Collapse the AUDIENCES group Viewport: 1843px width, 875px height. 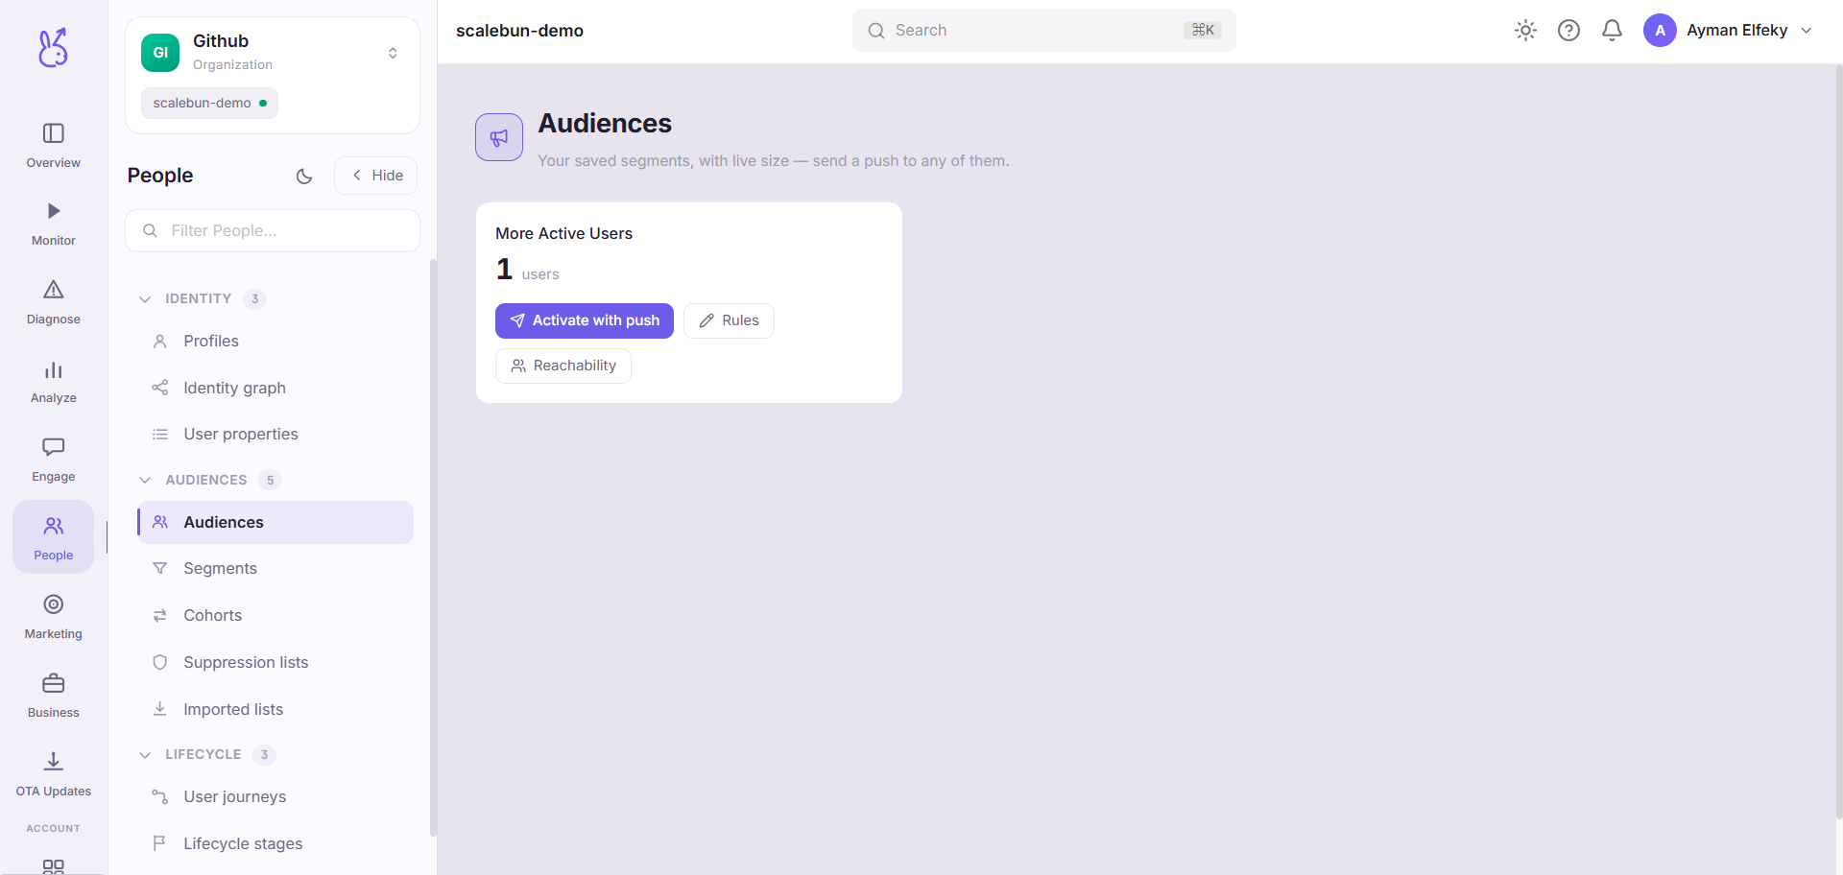[x=145, y=480]
